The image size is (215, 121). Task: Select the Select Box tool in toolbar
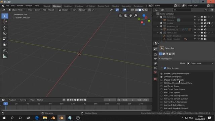(x=5, y=16)
